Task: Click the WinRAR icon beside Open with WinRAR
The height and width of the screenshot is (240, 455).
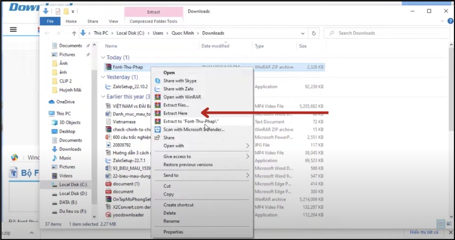Action: [158, 97]
